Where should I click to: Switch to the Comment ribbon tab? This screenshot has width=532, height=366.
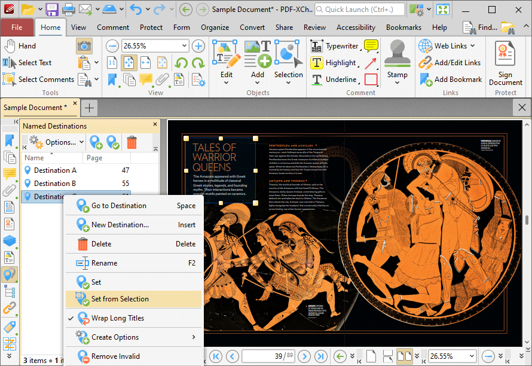[113, 28]
